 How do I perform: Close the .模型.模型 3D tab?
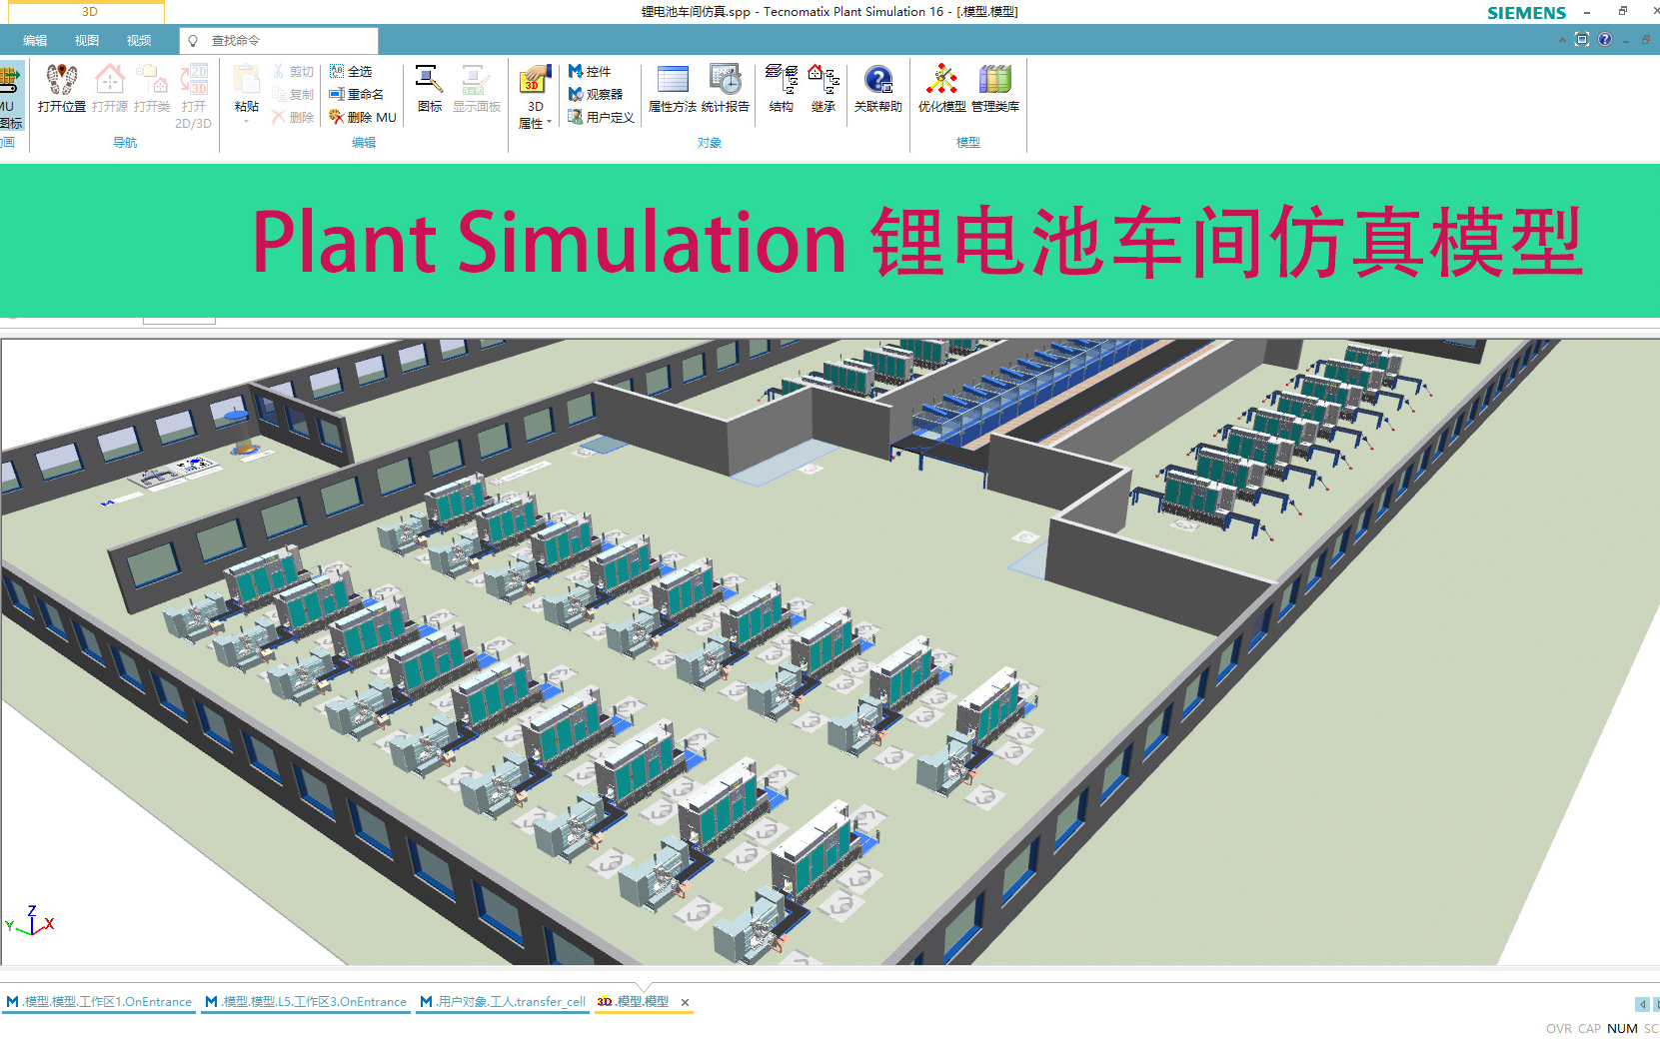[685, 1002]
